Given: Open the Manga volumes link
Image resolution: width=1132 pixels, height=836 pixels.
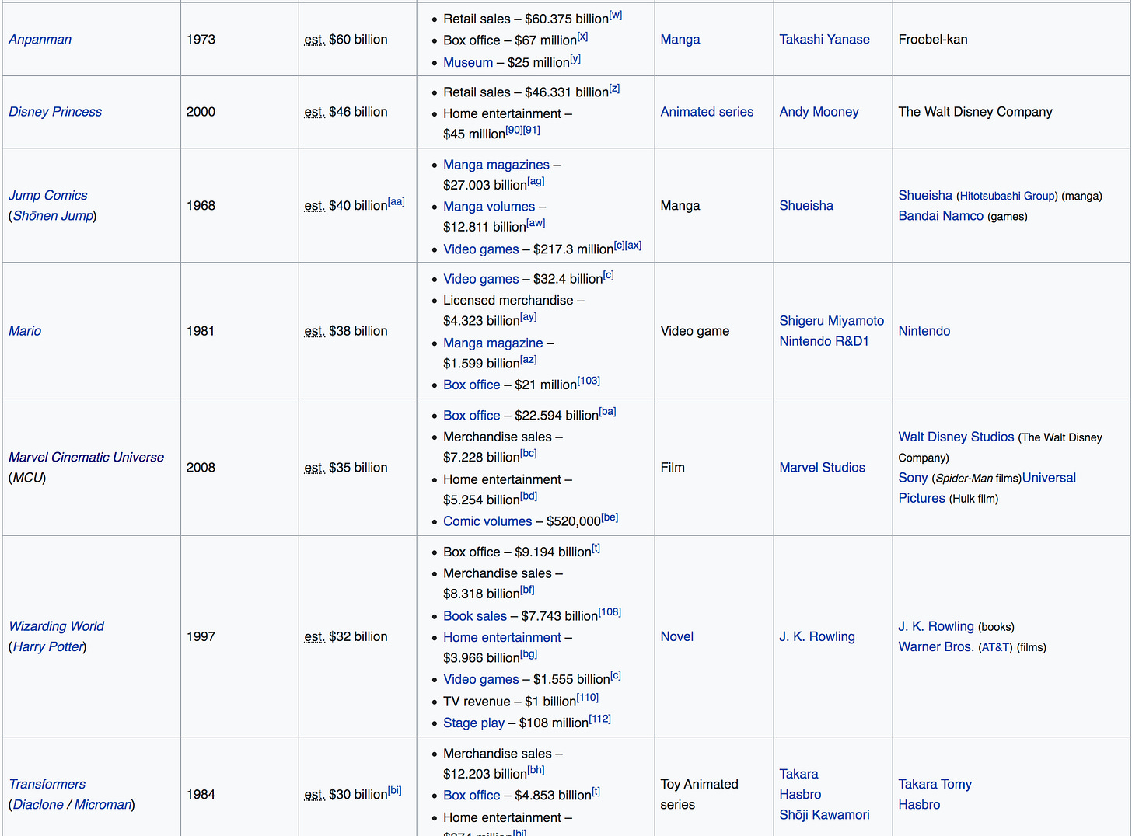Looking at the screenshot, I should coord(489,207).
